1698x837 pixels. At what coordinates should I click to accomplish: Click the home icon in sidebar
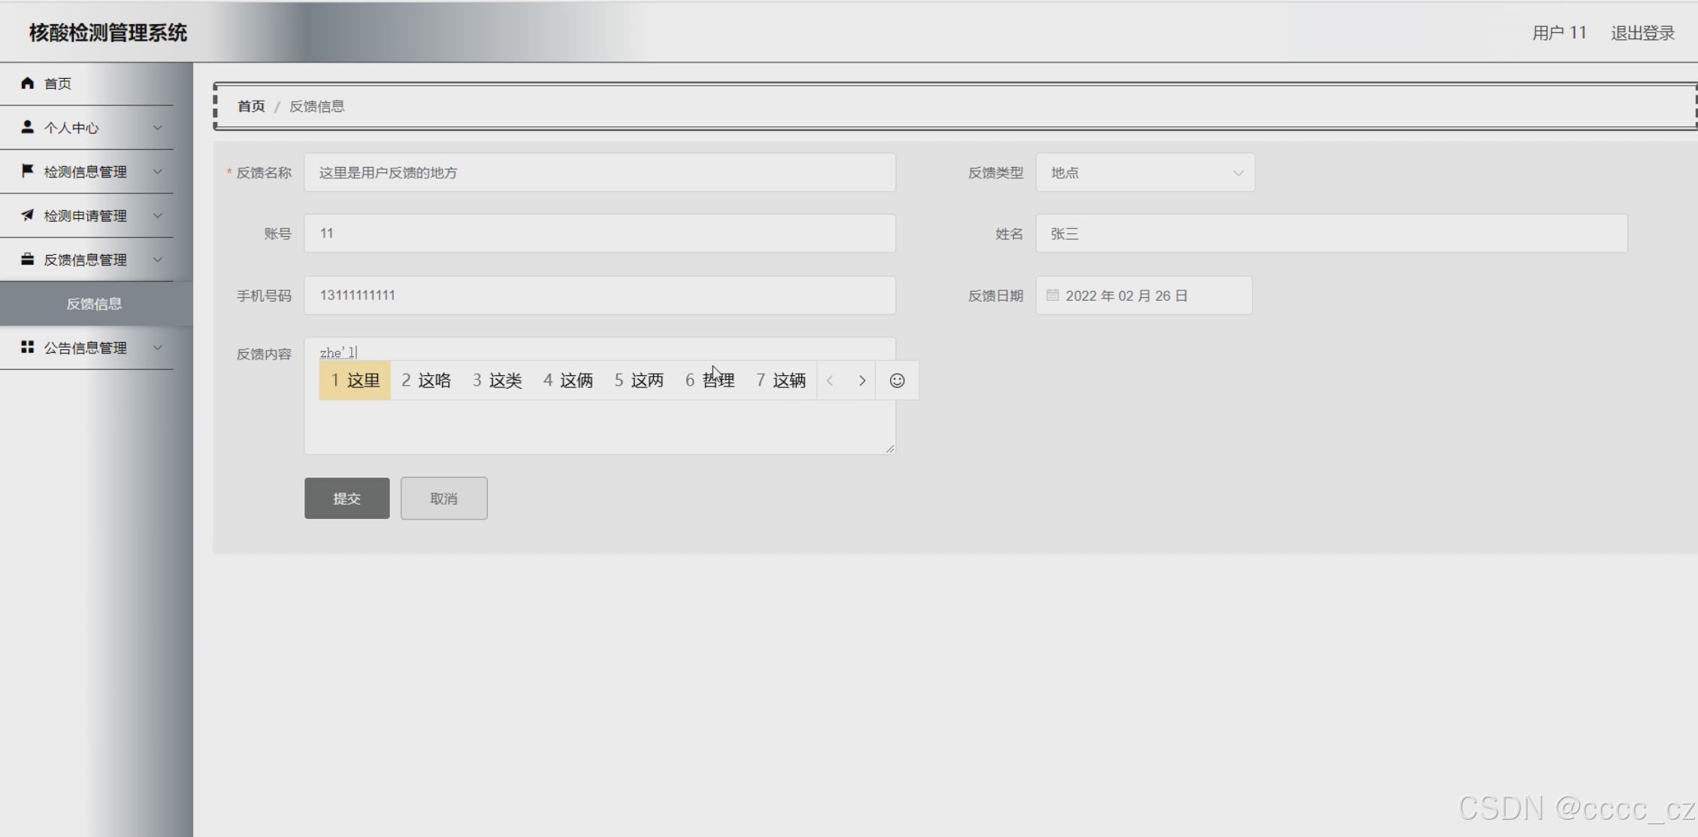28,83
